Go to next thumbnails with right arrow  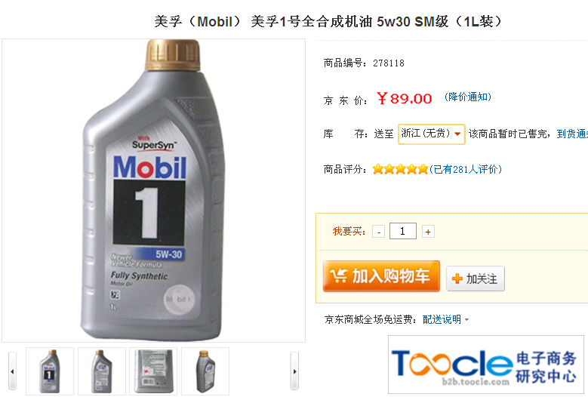(x=294, y=371)
